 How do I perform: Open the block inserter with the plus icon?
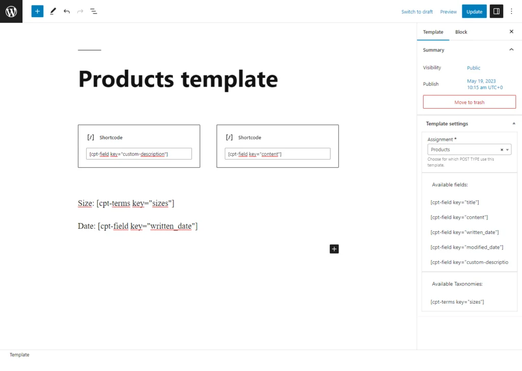pyautogui.click(x=37, y=11)
